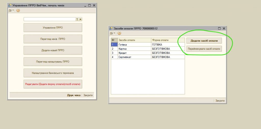Click into the empty search input field
The image size is (261, 129).
pos(49,19)
